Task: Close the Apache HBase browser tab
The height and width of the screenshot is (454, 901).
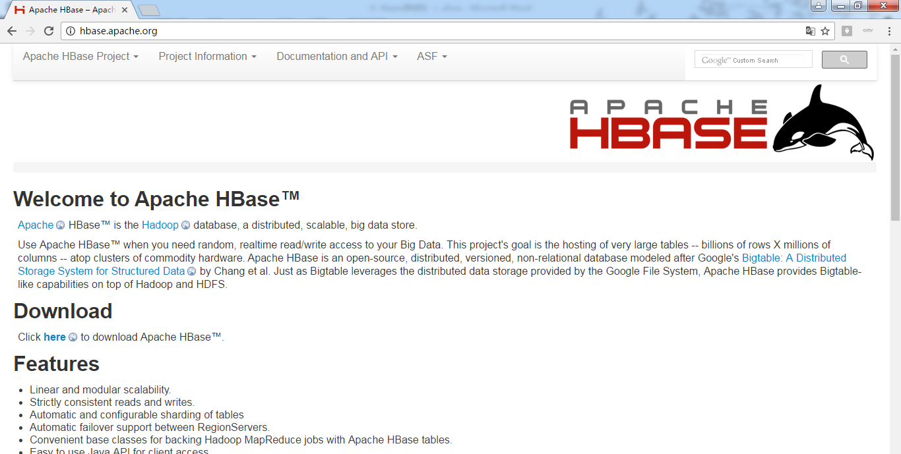Action: tap(125, 10)
